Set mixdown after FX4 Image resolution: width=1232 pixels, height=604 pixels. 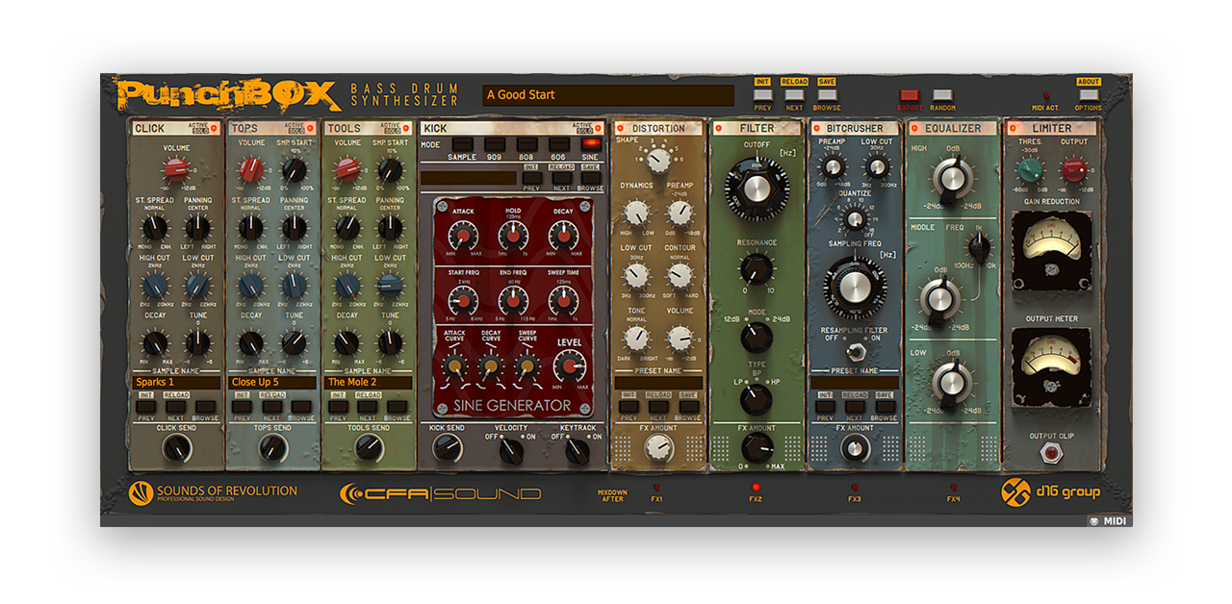click(x=953, y=488)
